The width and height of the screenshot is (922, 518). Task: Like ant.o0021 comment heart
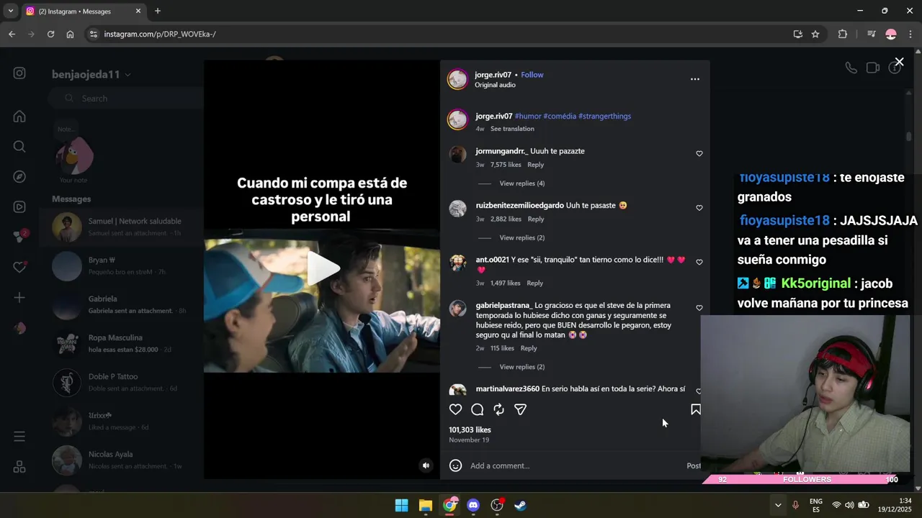click(x=699, y=262)
